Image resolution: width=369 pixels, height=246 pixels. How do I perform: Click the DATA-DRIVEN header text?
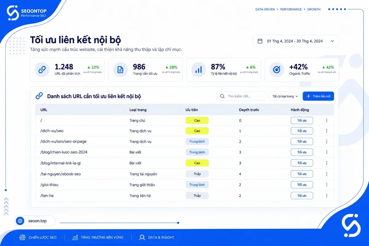pyautogui.click(x=265, y=10)
